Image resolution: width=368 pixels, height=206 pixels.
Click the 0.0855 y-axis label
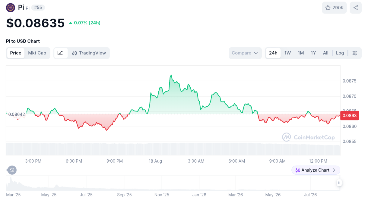coord(349,142)
